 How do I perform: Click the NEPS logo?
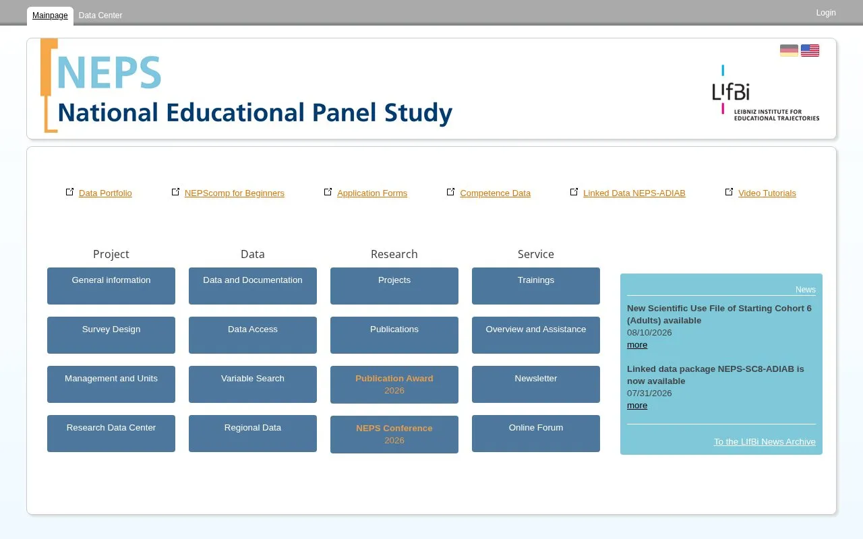tap(247, 86)
